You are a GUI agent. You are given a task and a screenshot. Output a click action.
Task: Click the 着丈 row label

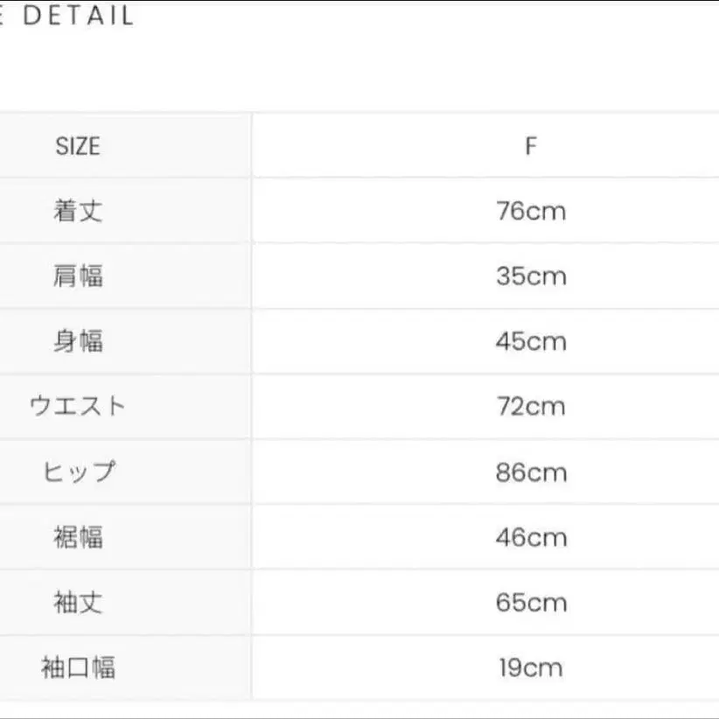point(78,211)
